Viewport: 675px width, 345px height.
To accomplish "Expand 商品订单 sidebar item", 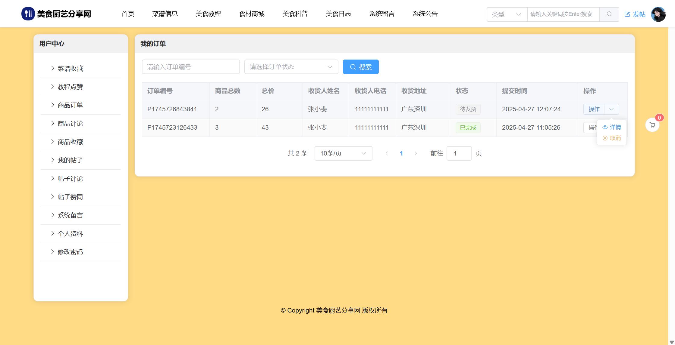I will coord(70,105).
